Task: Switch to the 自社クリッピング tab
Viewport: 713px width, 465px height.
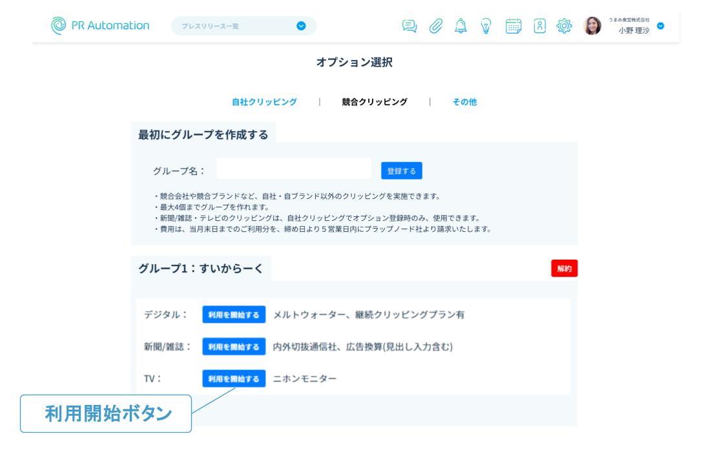Action: coord(264,102)
